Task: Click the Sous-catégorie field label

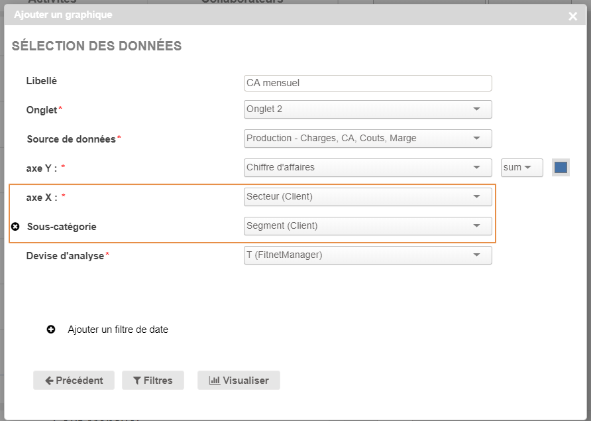Action: pyautogui.click(x=62, y=227)
